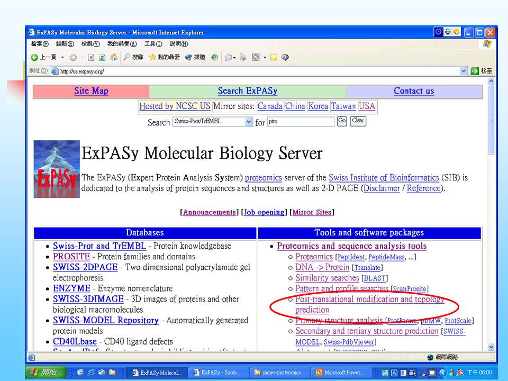
Task: Switch to james-proteomics taskbar folder
Action: coord(279,373)
